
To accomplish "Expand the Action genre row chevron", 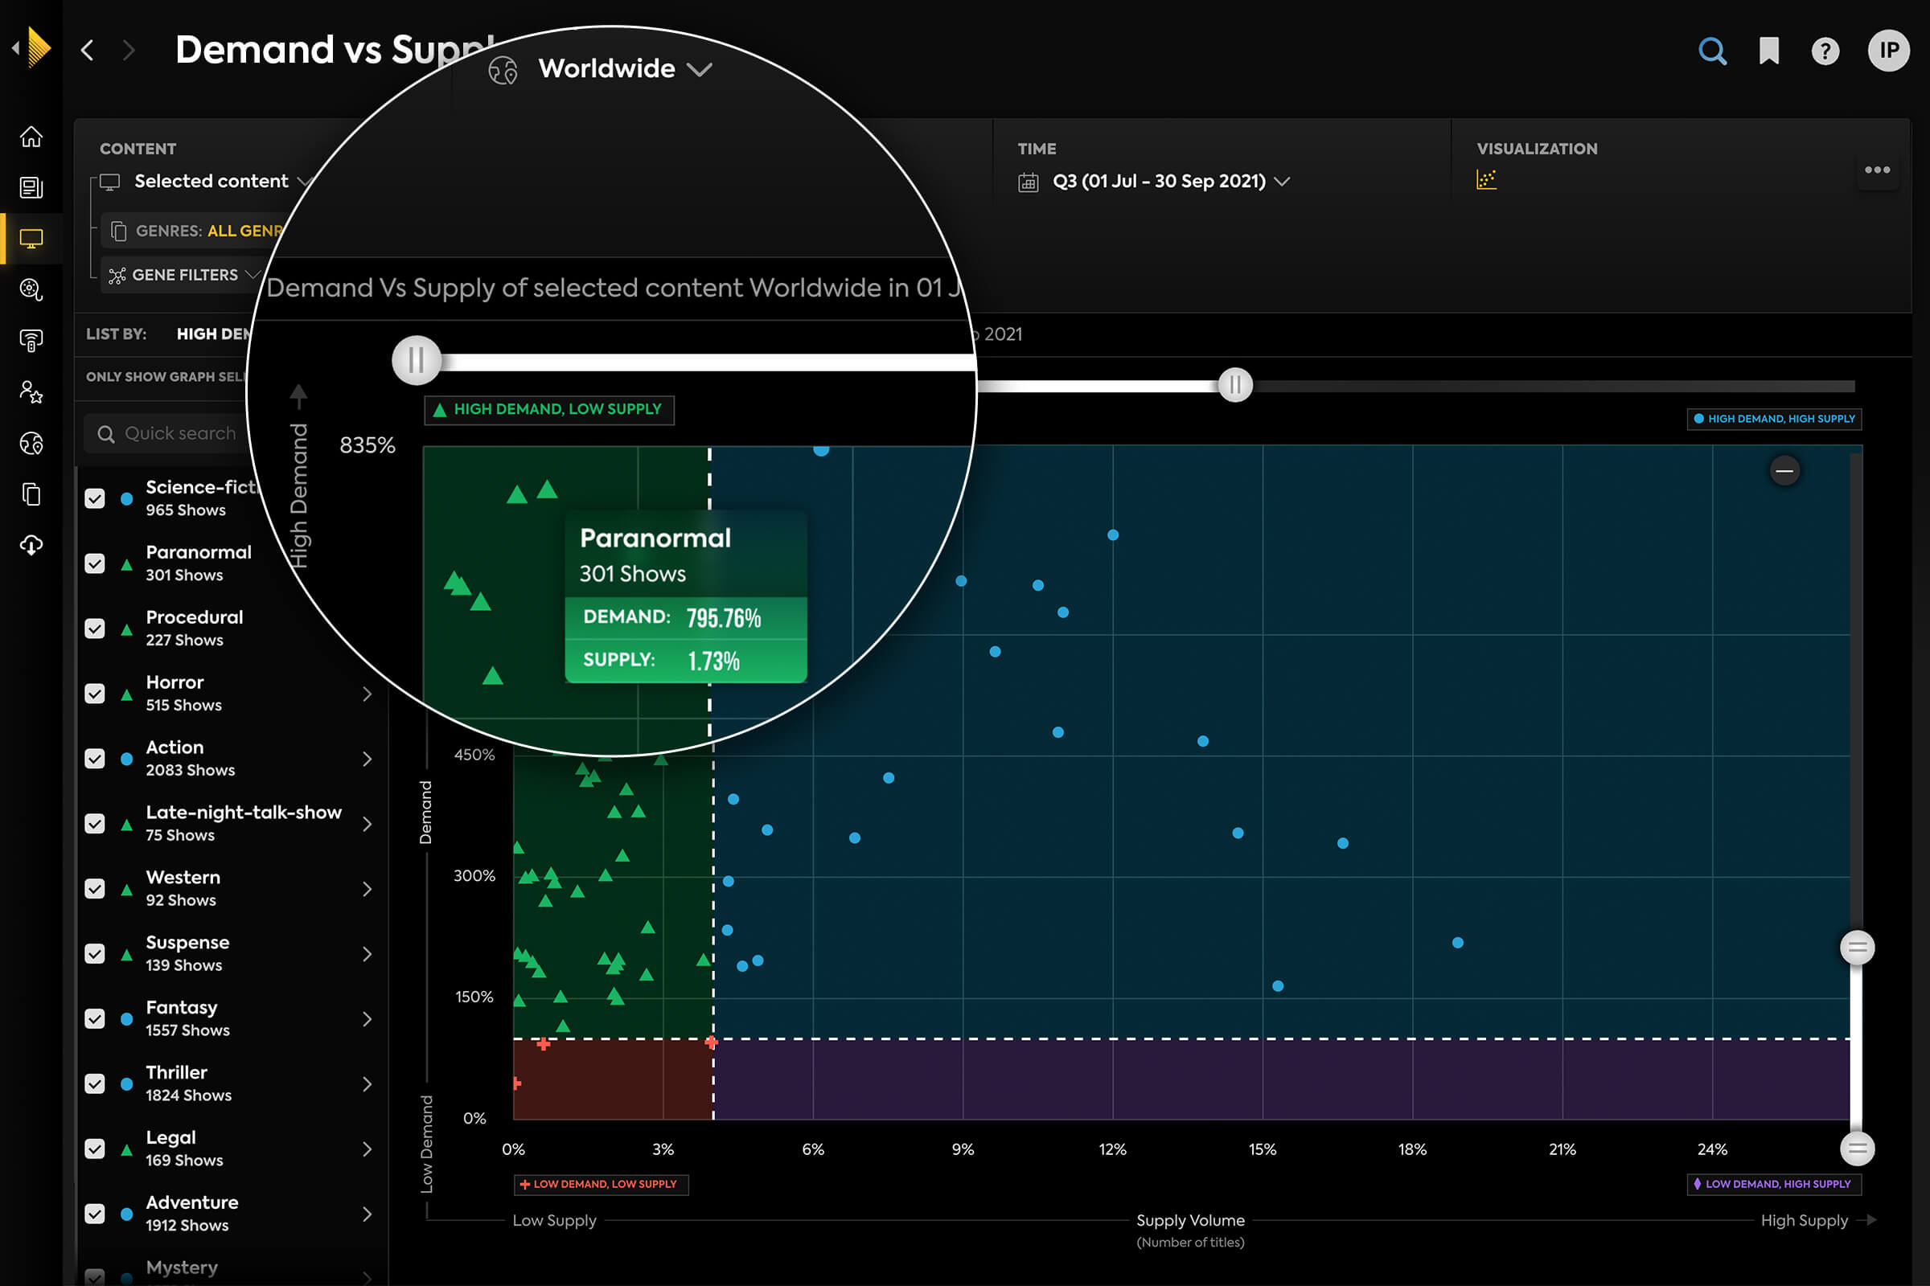I will [x=367, y=760].
